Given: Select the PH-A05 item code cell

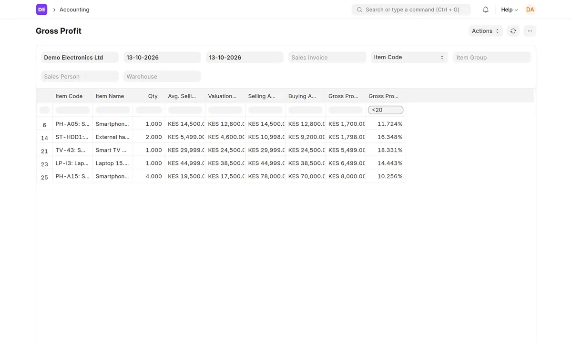Looking at the screenshot, I should point(72,124).
